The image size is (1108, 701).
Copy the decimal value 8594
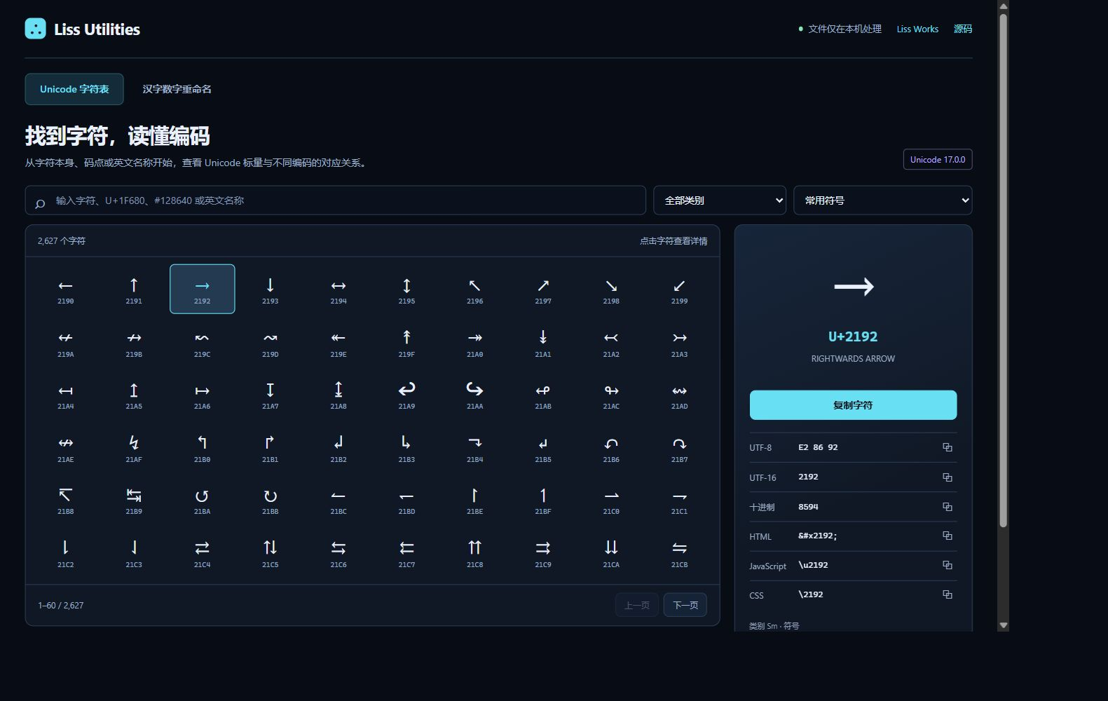tap(947, 507)
